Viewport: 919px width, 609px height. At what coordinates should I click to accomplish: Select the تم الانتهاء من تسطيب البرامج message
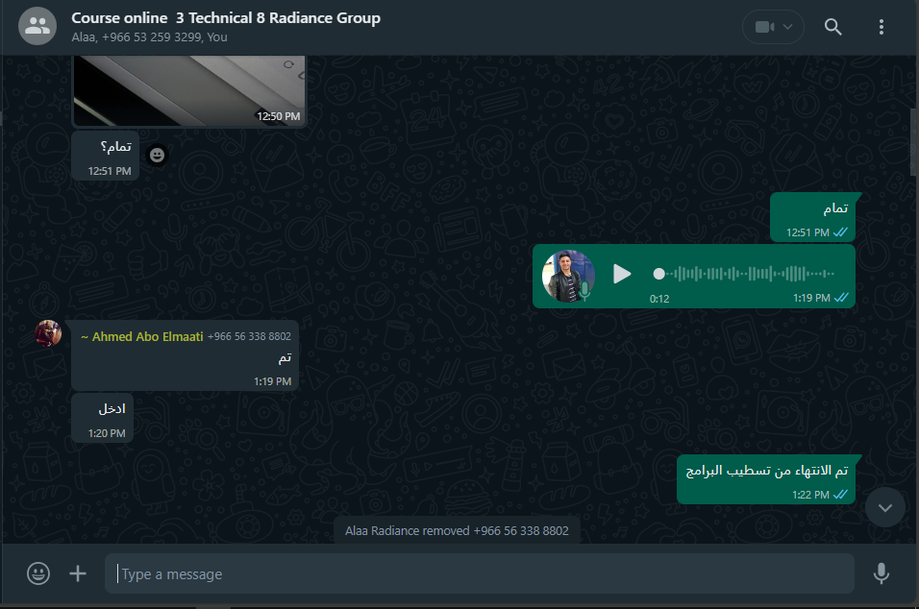766,479
